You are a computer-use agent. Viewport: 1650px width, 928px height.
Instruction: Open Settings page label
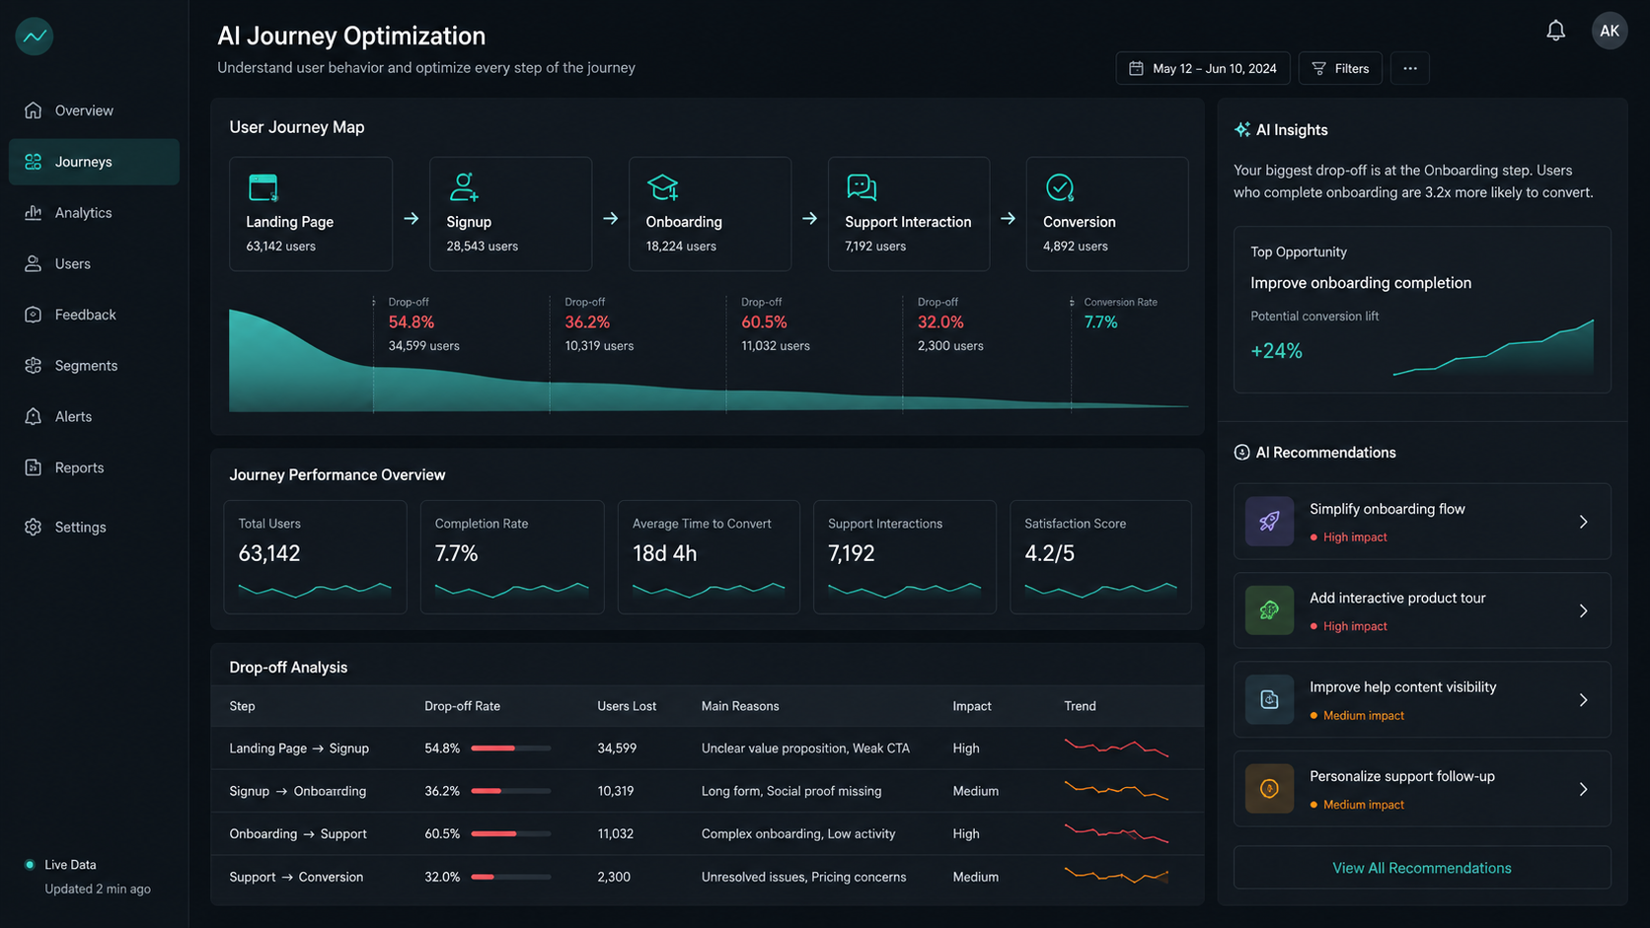click(80, 527)
